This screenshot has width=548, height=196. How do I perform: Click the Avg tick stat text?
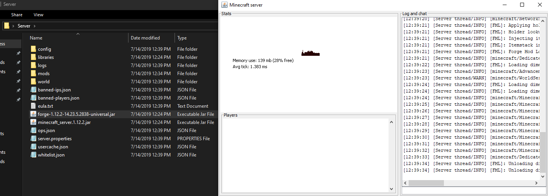(250, 67)
